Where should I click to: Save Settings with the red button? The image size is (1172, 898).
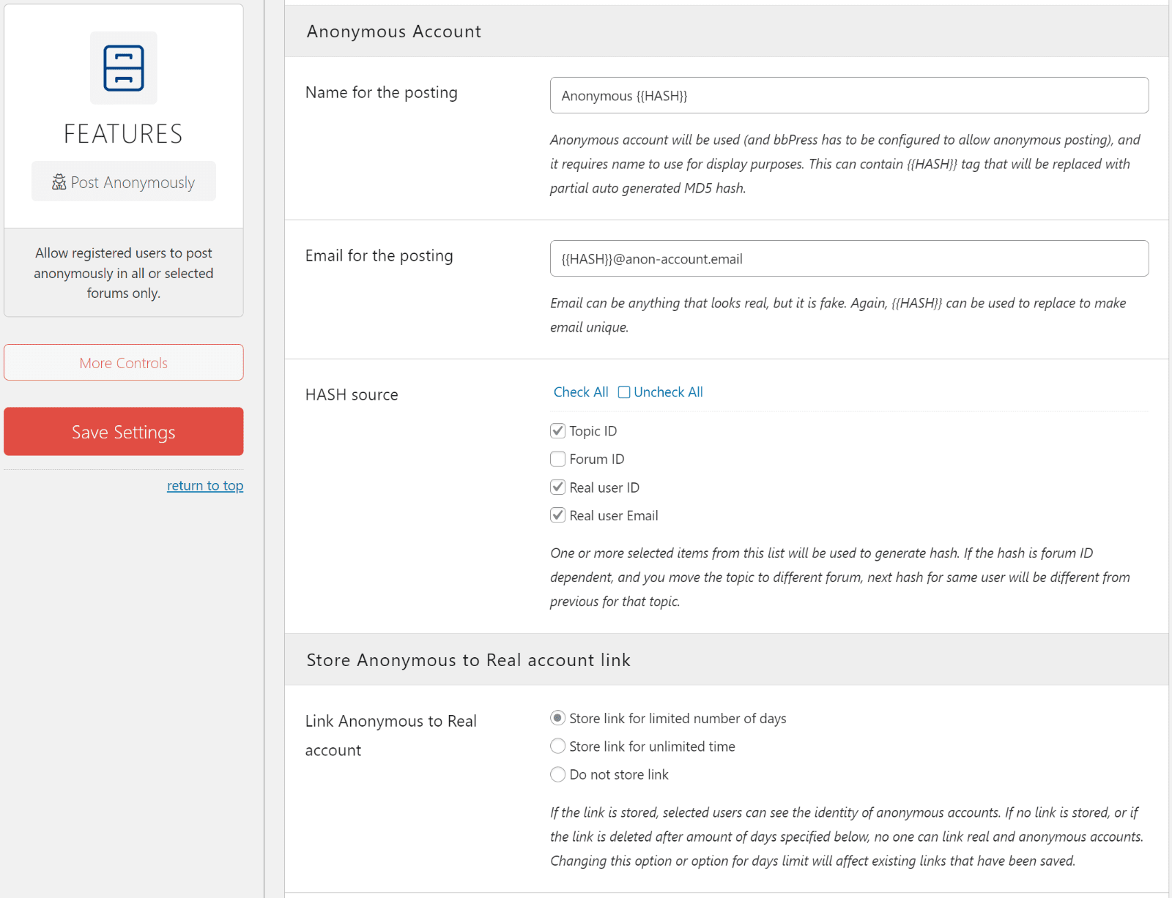pos(124,432)
